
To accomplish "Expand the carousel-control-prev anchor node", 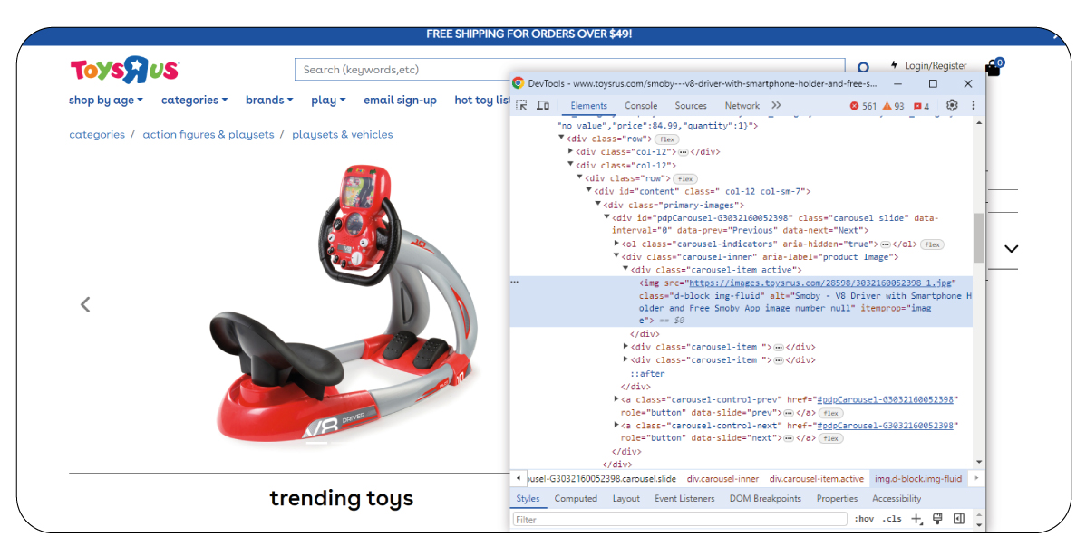I will [616, 399].
